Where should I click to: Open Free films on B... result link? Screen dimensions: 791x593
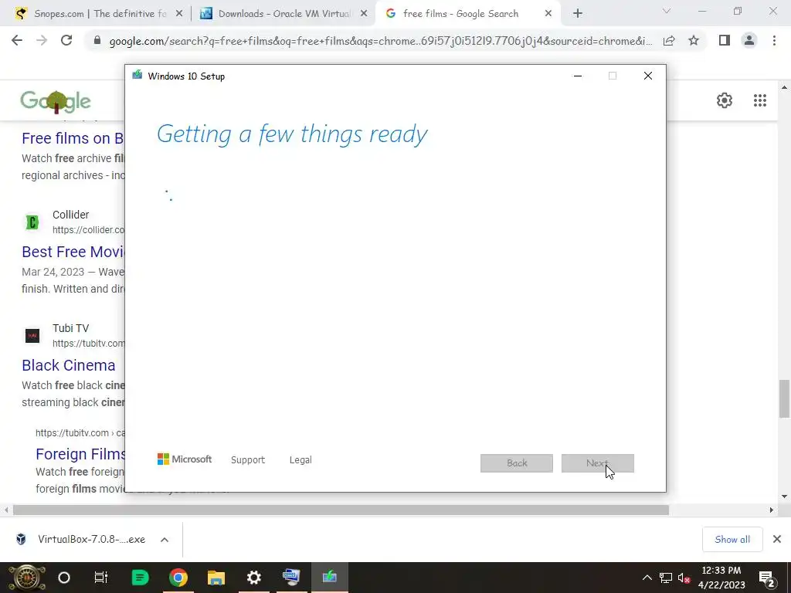pyautogui.click(x=73, y=138)
